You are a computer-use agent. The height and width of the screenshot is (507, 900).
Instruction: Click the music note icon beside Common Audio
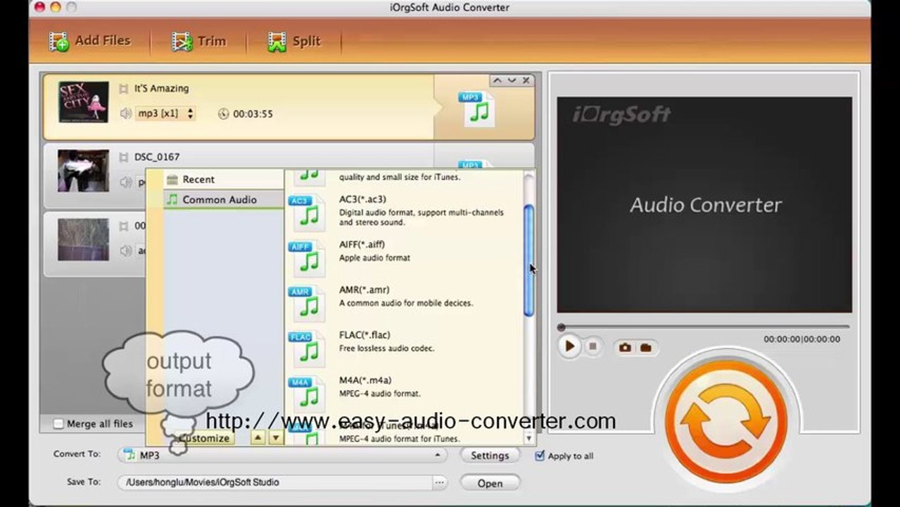(x=172, y=200)
